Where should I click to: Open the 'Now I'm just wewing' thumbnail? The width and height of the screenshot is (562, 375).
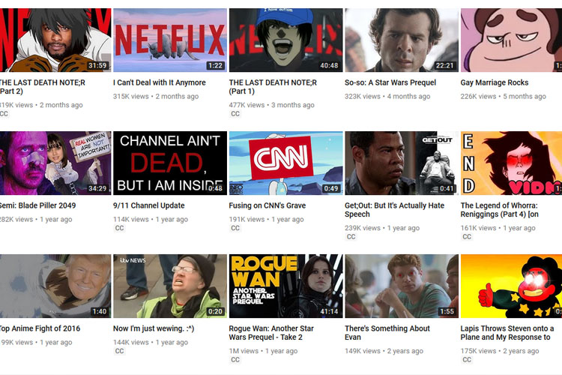pos(170,286)
